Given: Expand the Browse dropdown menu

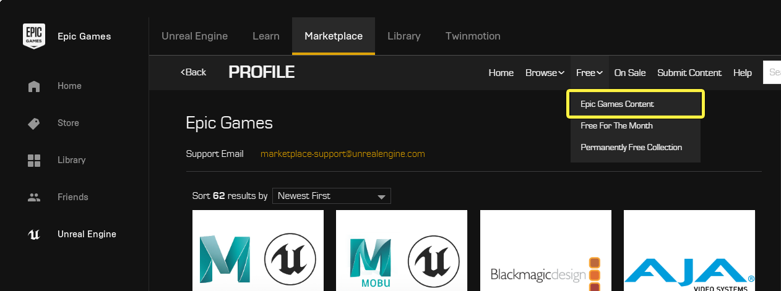Looking at the screenshot, I should [x=545, y=73].
